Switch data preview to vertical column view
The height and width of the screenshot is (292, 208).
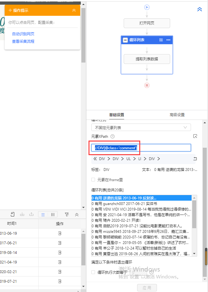pos(53,214)
